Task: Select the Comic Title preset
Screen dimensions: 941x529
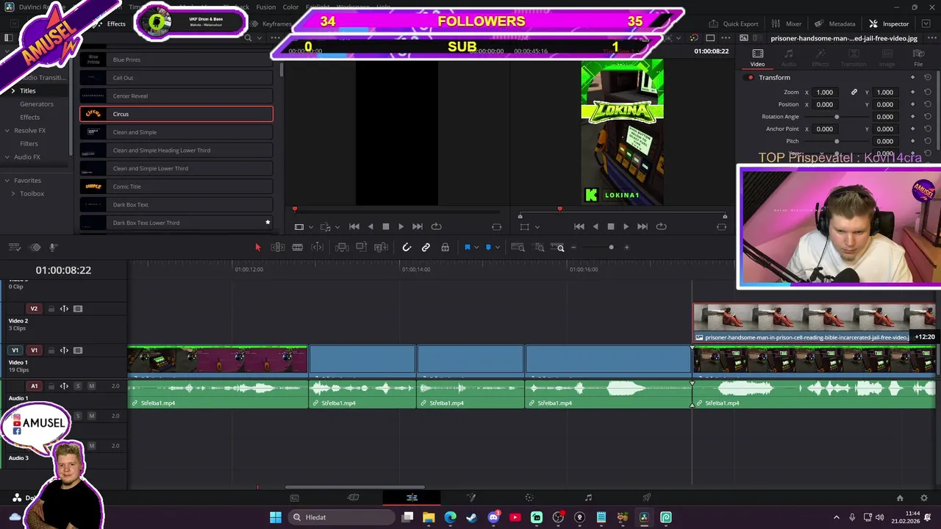Action: (x=176, y=187)
